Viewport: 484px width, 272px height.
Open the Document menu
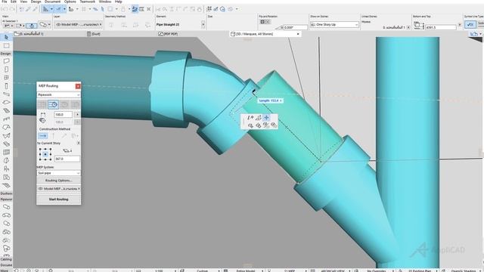53,2
